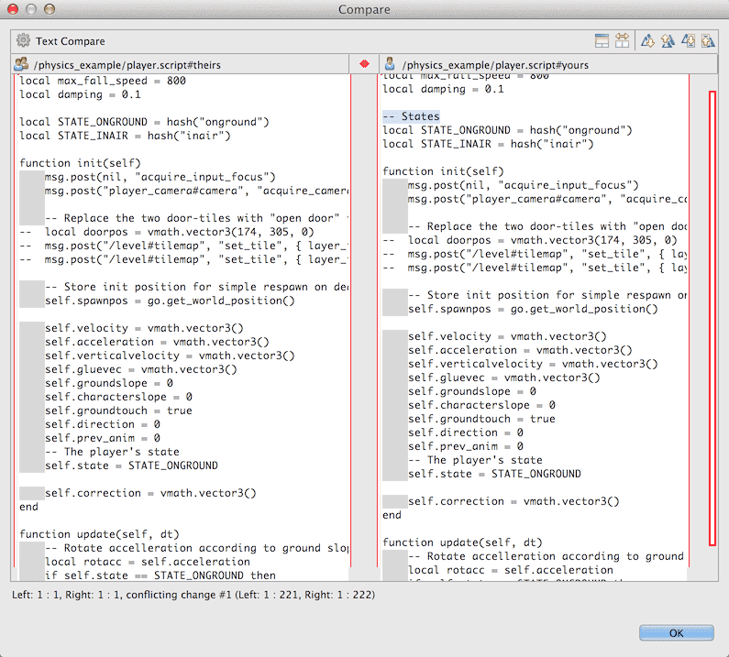Click 'function update(self, dt)' in right pane

coord(462,542)
